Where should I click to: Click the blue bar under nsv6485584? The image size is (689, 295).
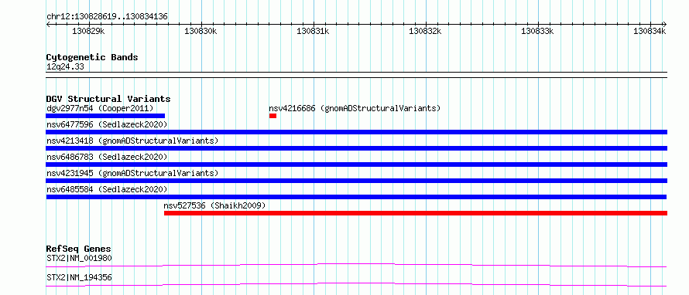click(356, 197)
